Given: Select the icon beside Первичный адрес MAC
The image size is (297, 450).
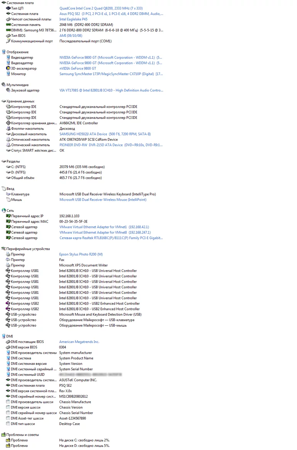Looking at the screenshot, I should (8, 221).
